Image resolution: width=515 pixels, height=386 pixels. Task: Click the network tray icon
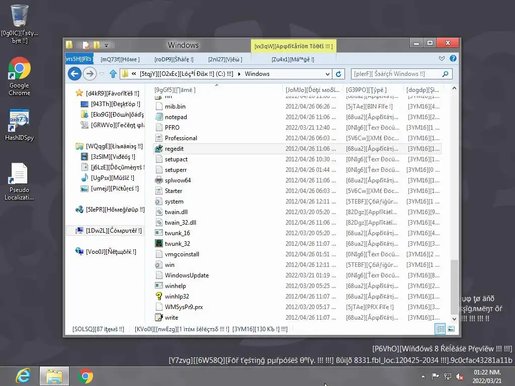[447, 376]
